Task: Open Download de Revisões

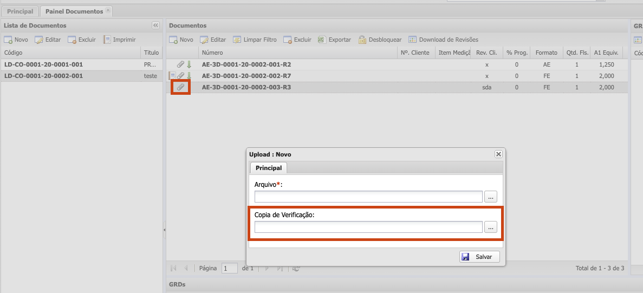Action: 443,40
